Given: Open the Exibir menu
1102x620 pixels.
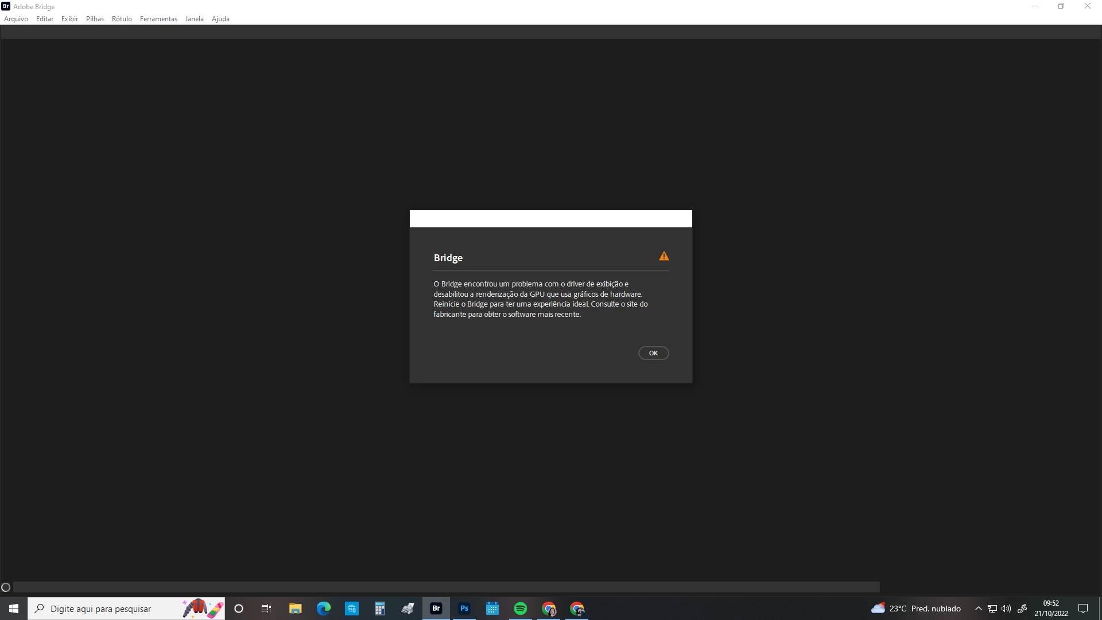Looking at the screenshot, I should [x=69, y=19].
